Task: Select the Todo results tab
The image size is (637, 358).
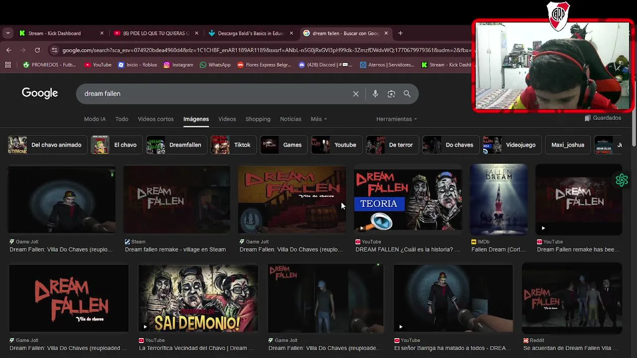Action: tap(122, 119)
